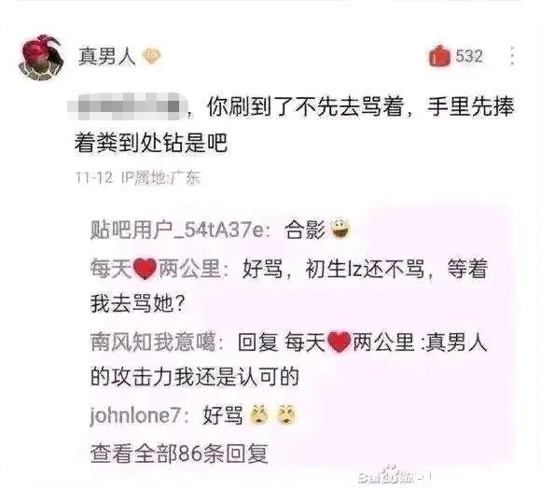
Task: Click the blurred mentioned username
Action: [127, 106]
